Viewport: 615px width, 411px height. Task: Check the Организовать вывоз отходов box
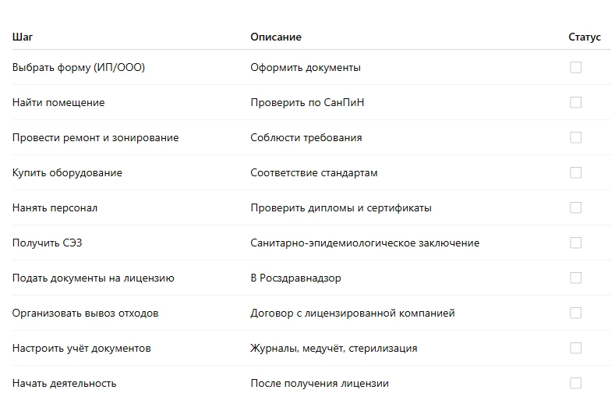(575, 313)
